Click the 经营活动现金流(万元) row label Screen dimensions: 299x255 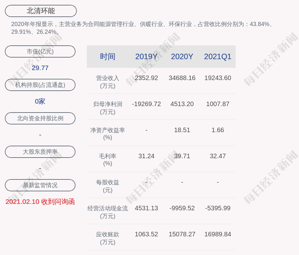point(108,212)
